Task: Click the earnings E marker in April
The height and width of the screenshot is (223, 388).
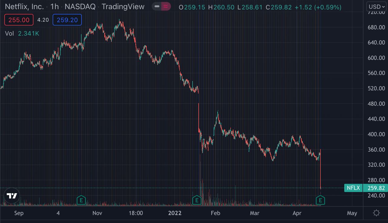Action: pos(320,200)
